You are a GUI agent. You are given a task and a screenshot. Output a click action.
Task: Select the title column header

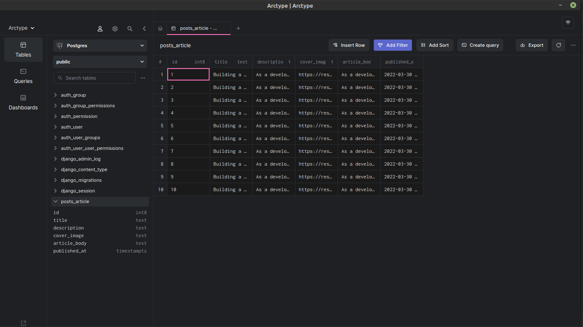click(x=231, y=62)
